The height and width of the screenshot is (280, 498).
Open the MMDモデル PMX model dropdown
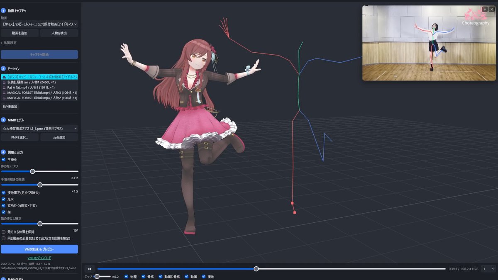pyautogui.click(x=39, y=129)
